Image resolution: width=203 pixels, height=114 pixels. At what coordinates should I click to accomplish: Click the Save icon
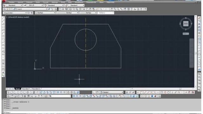pyautogui.click(x=66, y=9)
